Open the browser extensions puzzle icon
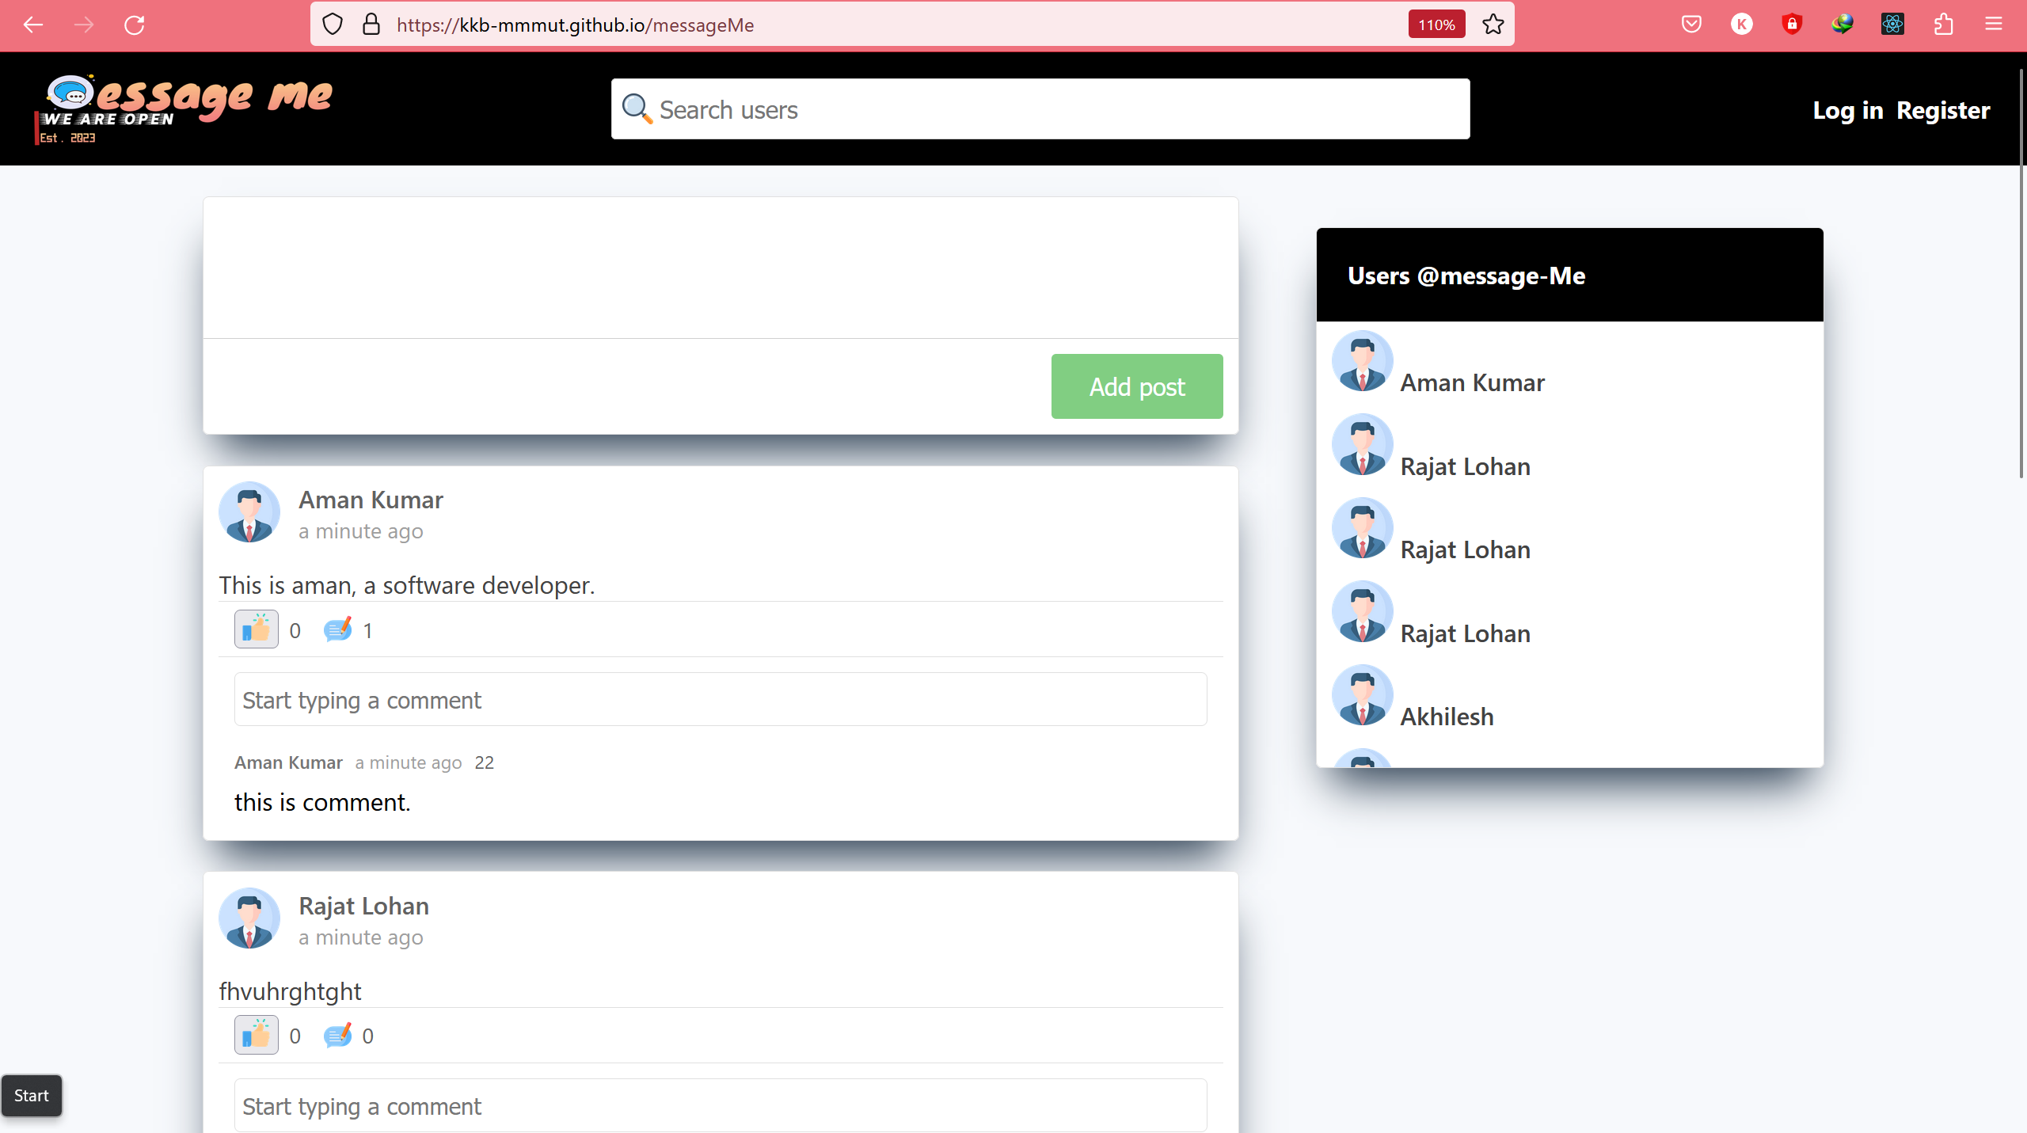 (1943, 25)
